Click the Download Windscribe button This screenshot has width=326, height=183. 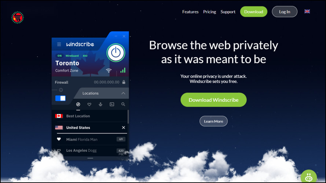point(213,100)
